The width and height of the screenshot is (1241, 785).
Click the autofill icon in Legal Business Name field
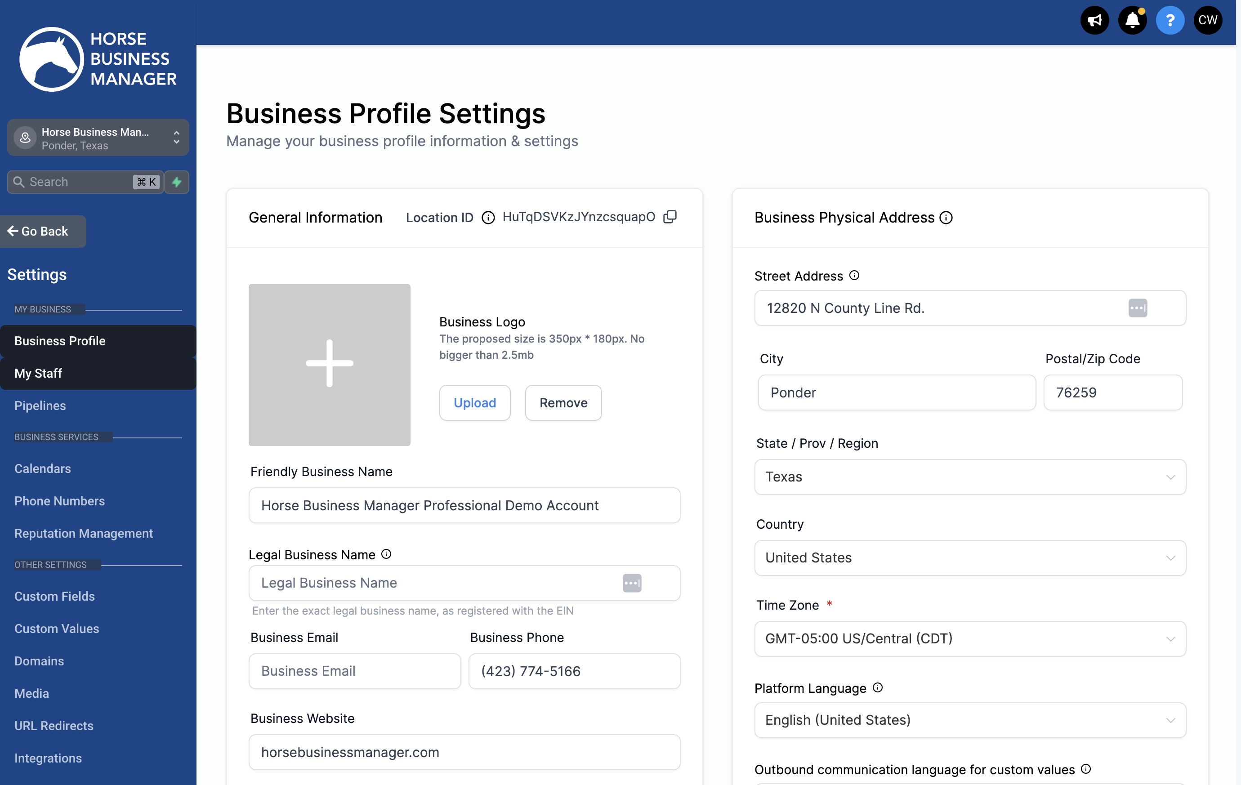pos(632,583)
